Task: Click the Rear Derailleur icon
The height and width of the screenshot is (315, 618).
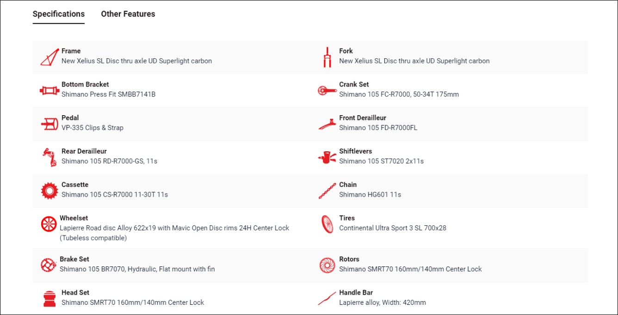Action: click(49, 157)
